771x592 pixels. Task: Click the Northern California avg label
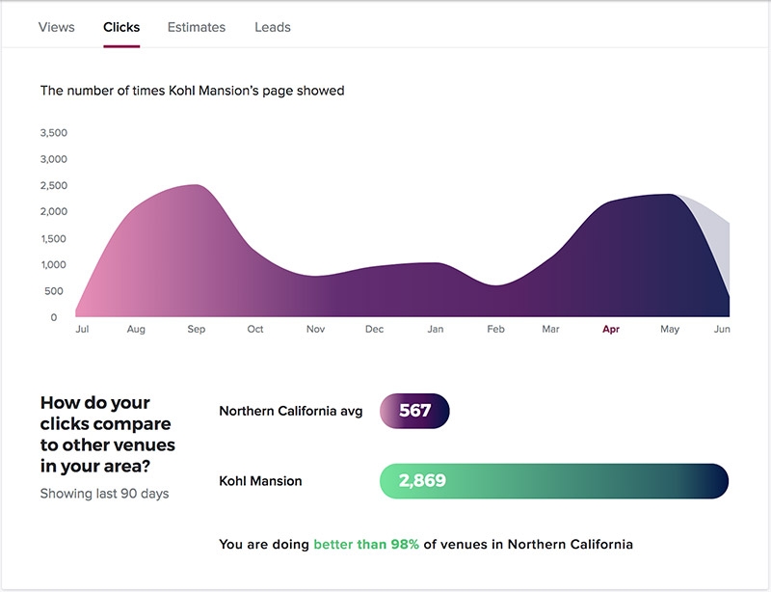click(291, 411)
